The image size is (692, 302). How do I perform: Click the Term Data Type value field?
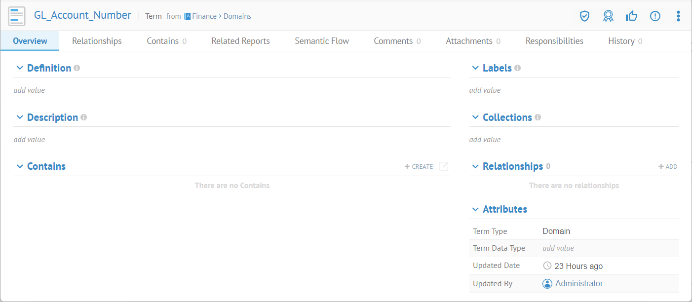[x=558, y=248]
